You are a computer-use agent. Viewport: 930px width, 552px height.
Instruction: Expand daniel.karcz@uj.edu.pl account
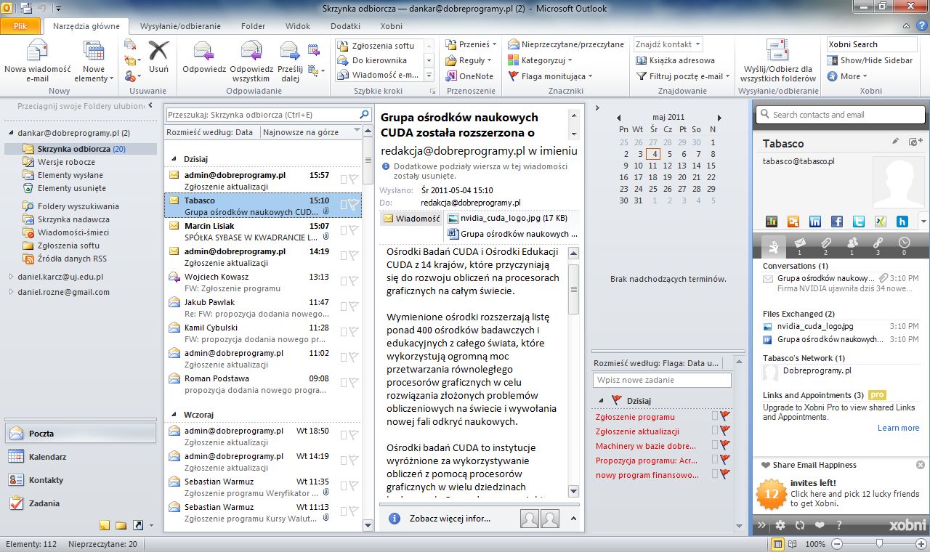(11, 277)
